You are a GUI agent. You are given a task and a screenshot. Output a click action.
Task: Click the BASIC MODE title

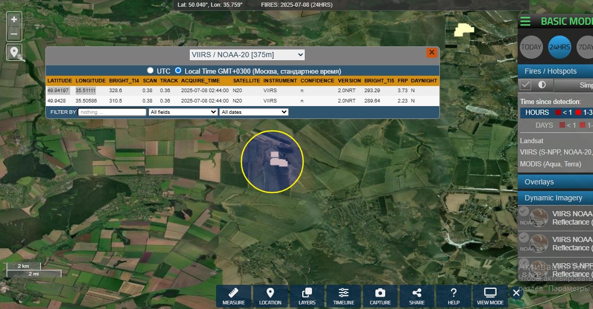567,21
